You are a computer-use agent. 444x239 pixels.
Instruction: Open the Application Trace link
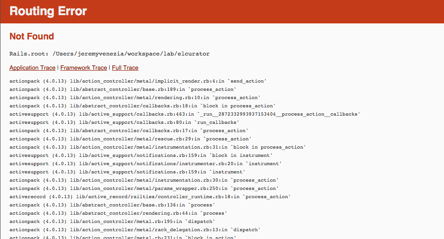tap(32, 68)
